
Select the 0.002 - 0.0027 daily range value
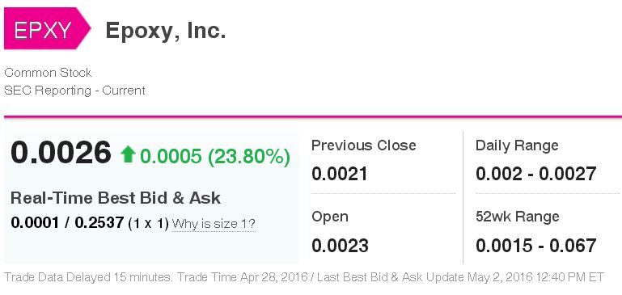pos(536,174)
